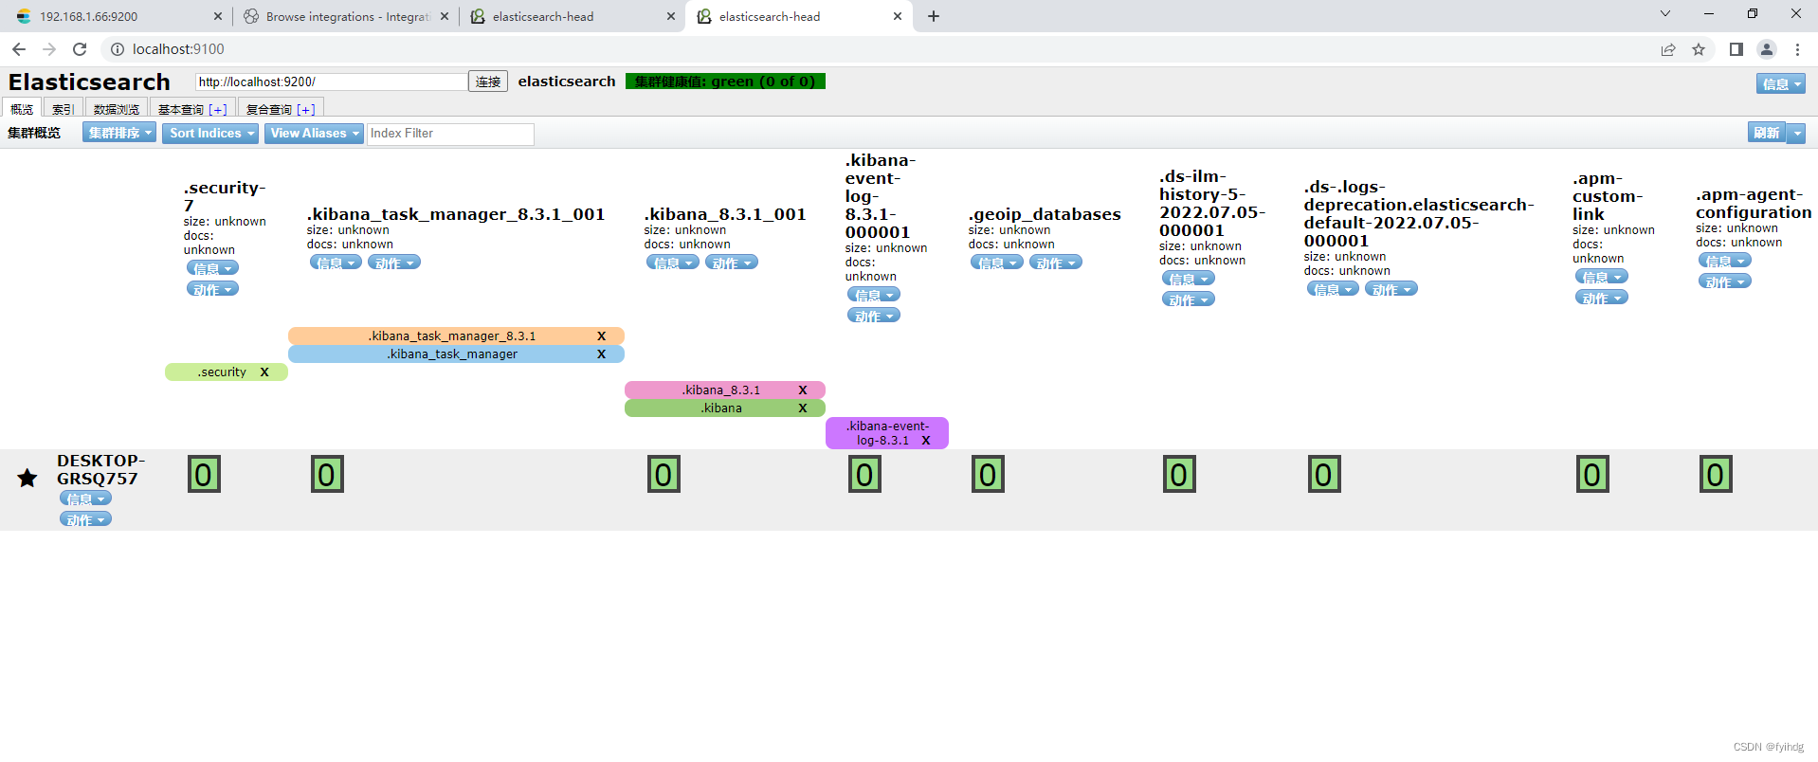Open a new browser tab
The height and width of the screenshot is (762, 1818).
[934, 16]
